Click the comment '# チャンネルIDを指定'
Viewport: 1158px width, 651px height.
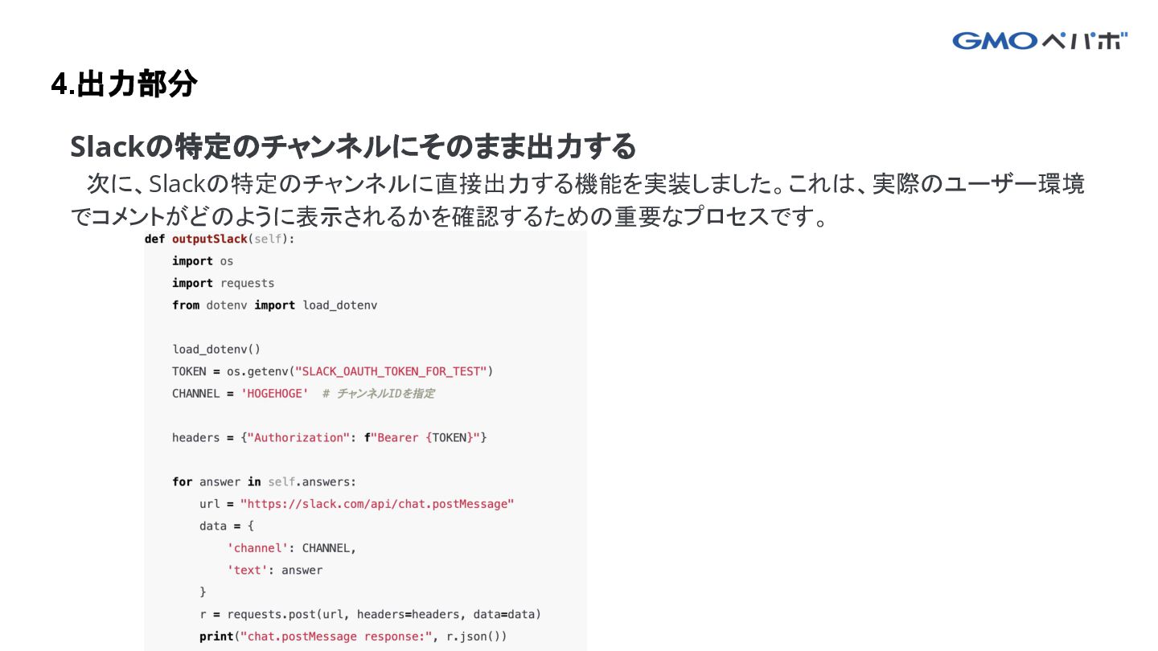pos(378,394)
